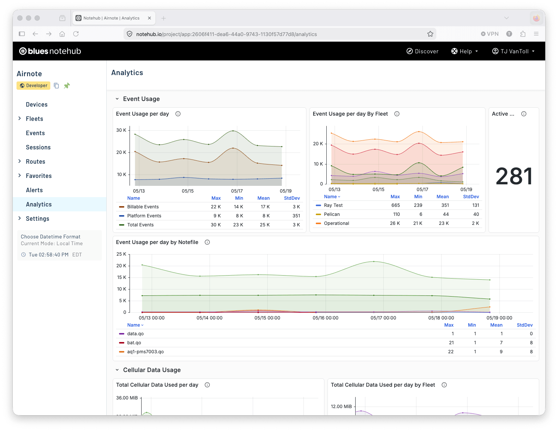This screenshot has height=431, width=558.
Task: Click the browser profile avatar icon
Action: (x=536, y=18)
